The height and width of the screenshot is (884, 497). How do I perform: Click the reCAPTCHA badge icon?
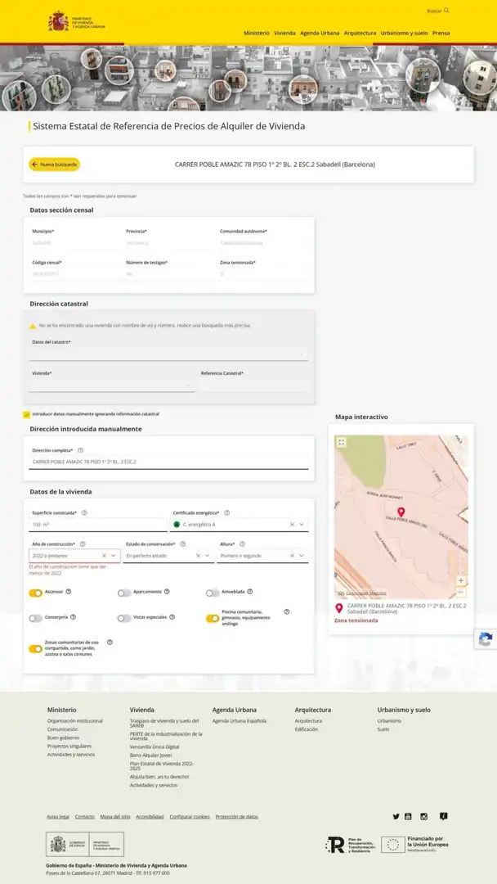point(486,639)
